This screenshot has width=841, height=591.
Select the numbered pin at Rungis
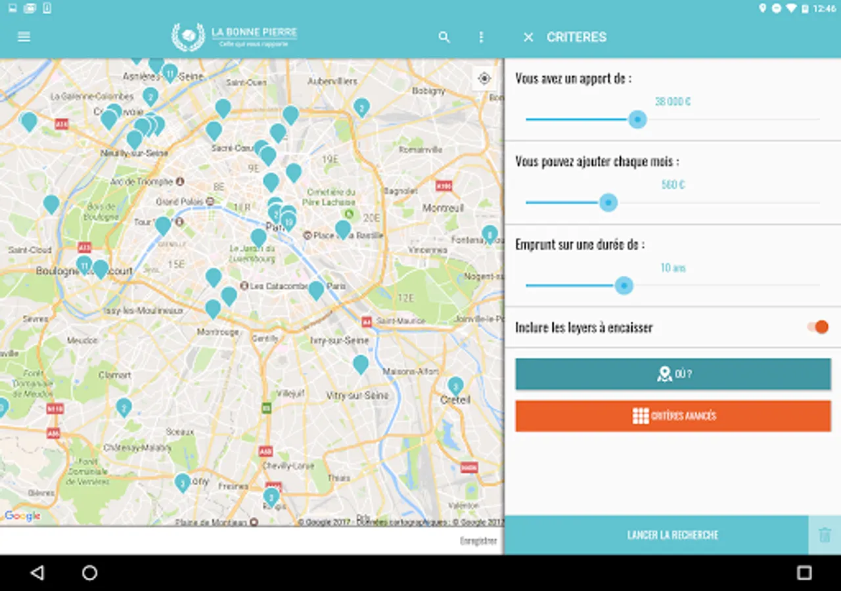271,496
